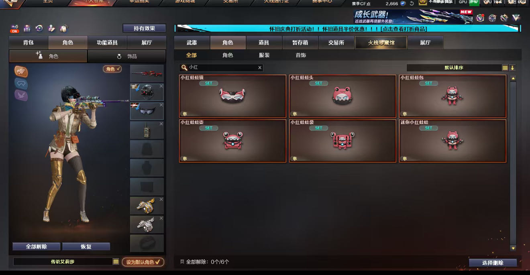Image resolution: width=530 pixels, height=275 pixels.
Task: Open the crosshair target icon near banner
Action: pos(492,18)
